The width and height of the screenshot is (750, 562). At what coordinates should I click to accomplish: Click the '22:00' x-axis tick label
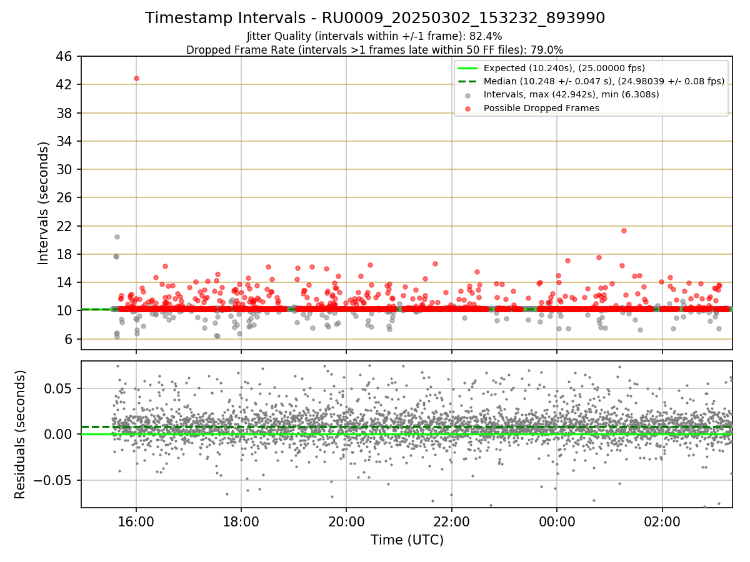(451, 521)
